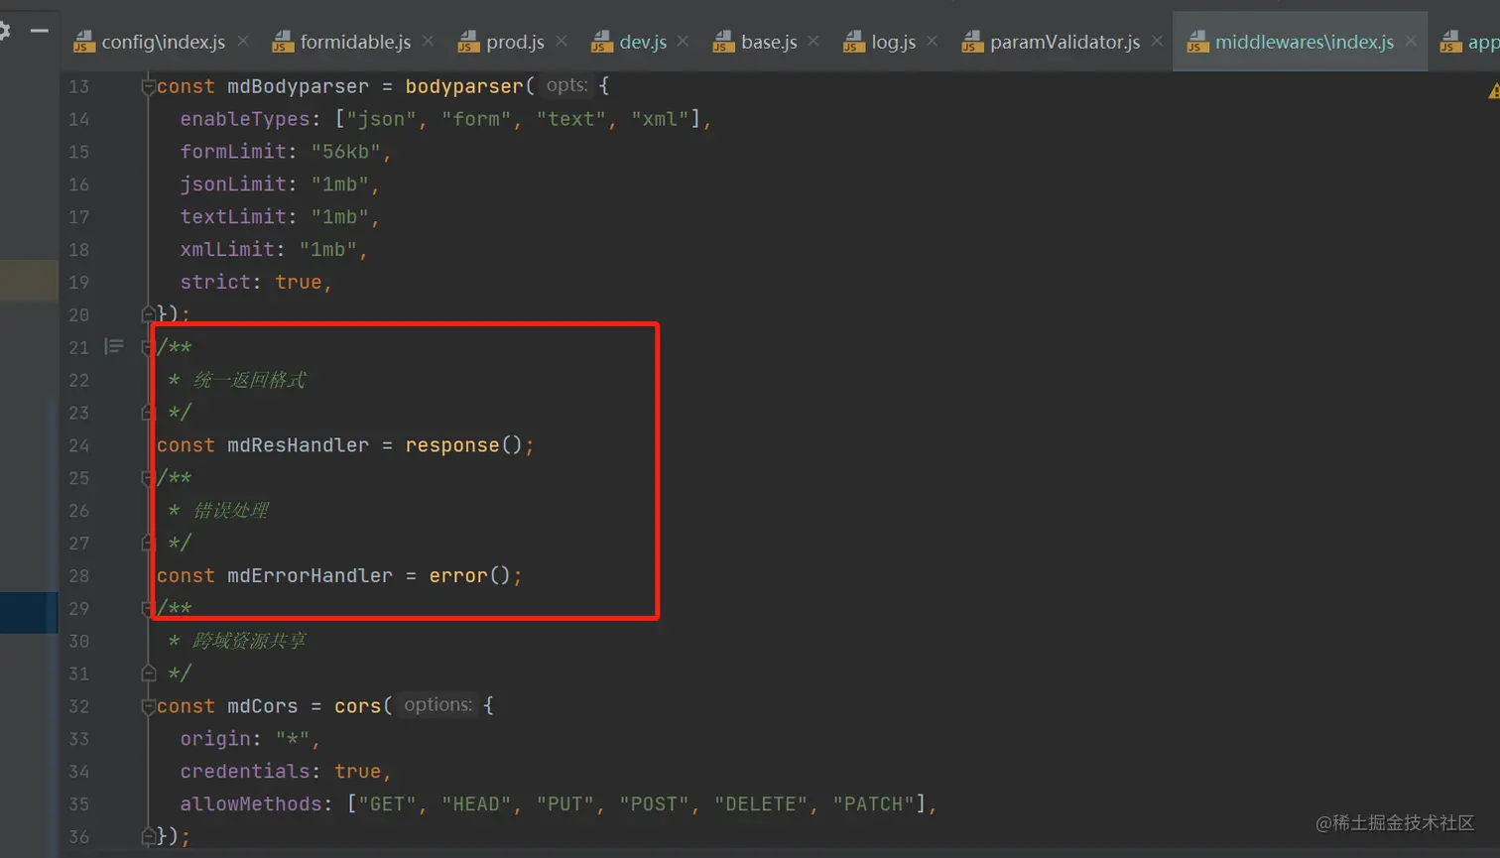Click the "PATCH" string in allowMethods
The image size is (1500, 858).
(873, 804)
